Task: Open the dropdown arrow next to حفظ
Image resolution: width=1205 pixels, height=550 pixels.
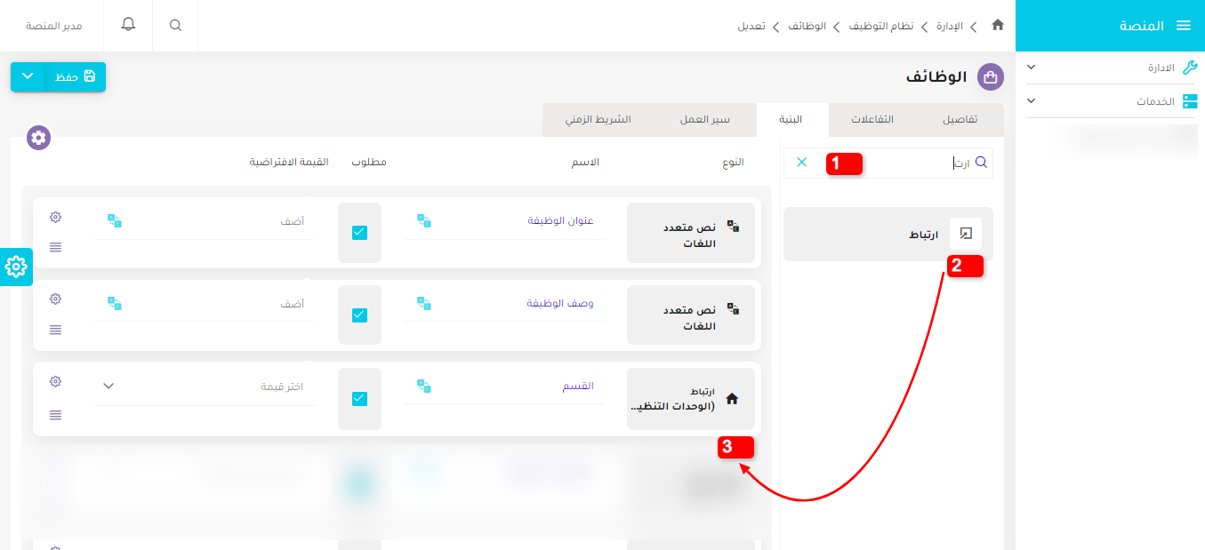Action: (x=27, y=77)
